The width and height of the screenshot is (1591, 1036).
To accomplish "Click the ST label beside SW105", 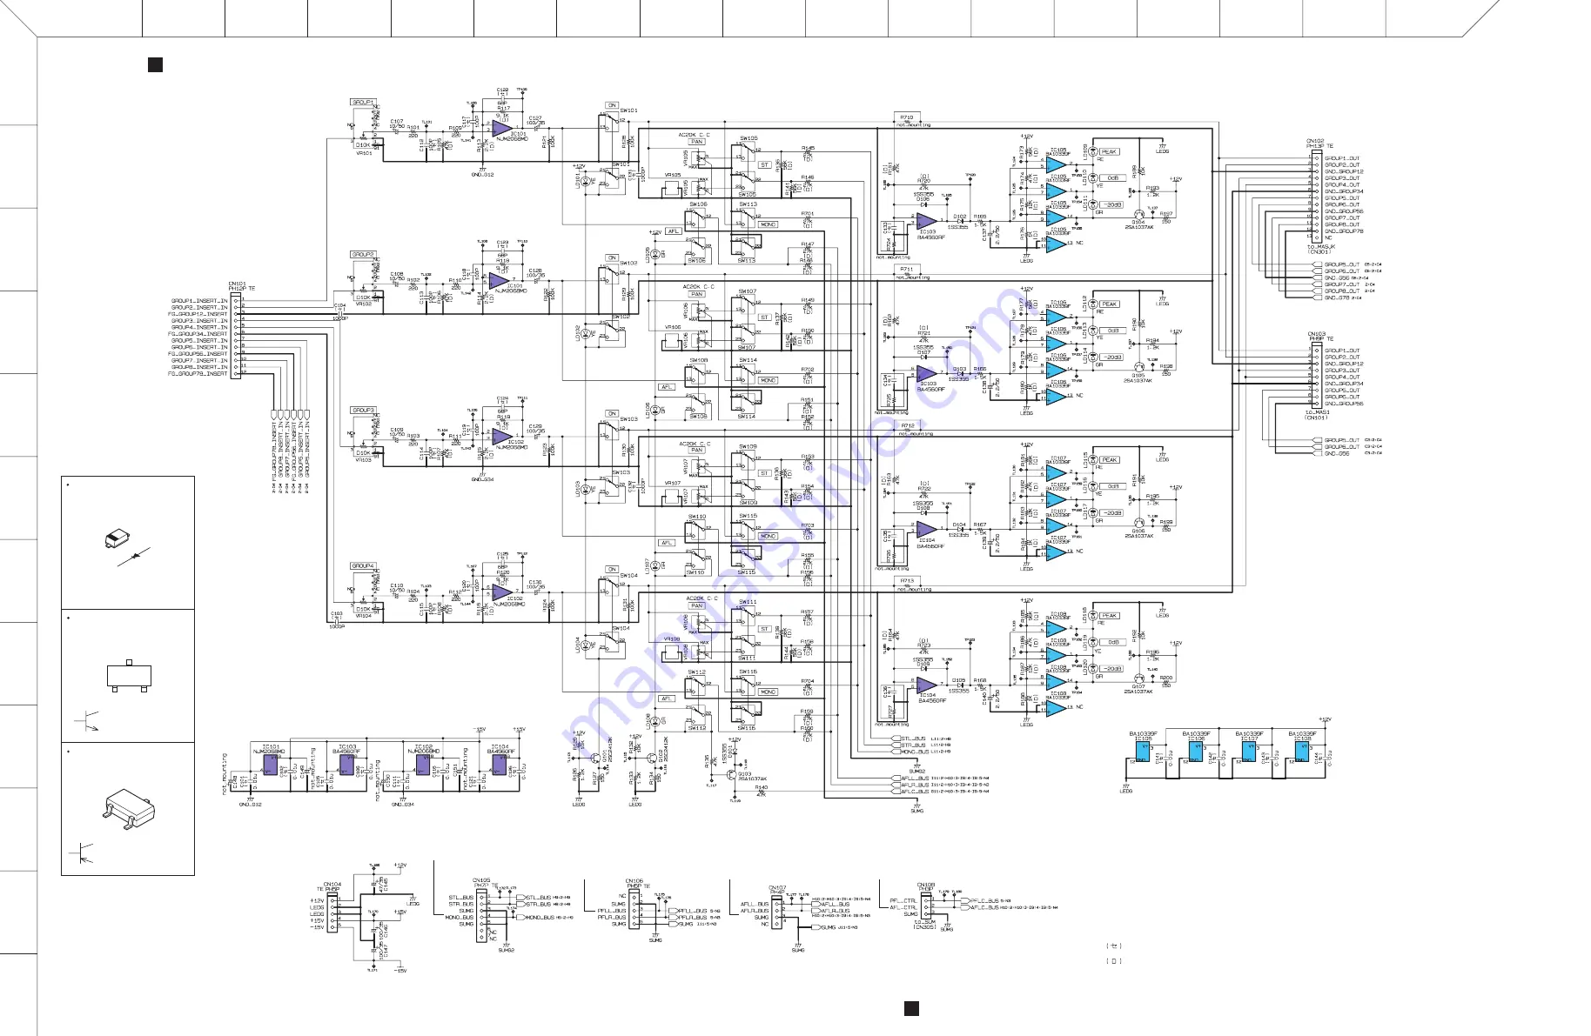I will [765, 164].
